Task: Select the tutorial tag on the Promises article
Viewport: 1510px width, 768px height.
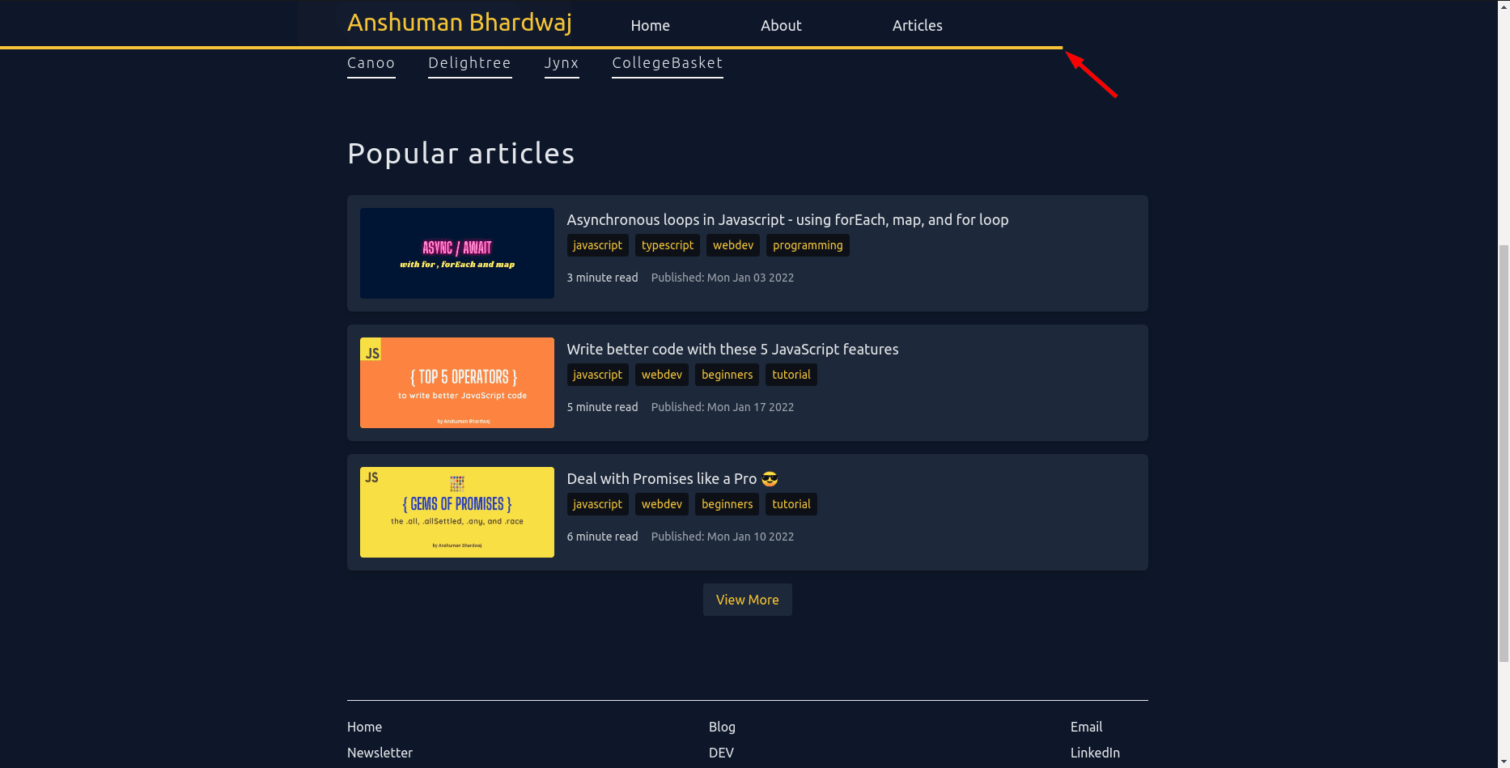Action: pos(791,504)
